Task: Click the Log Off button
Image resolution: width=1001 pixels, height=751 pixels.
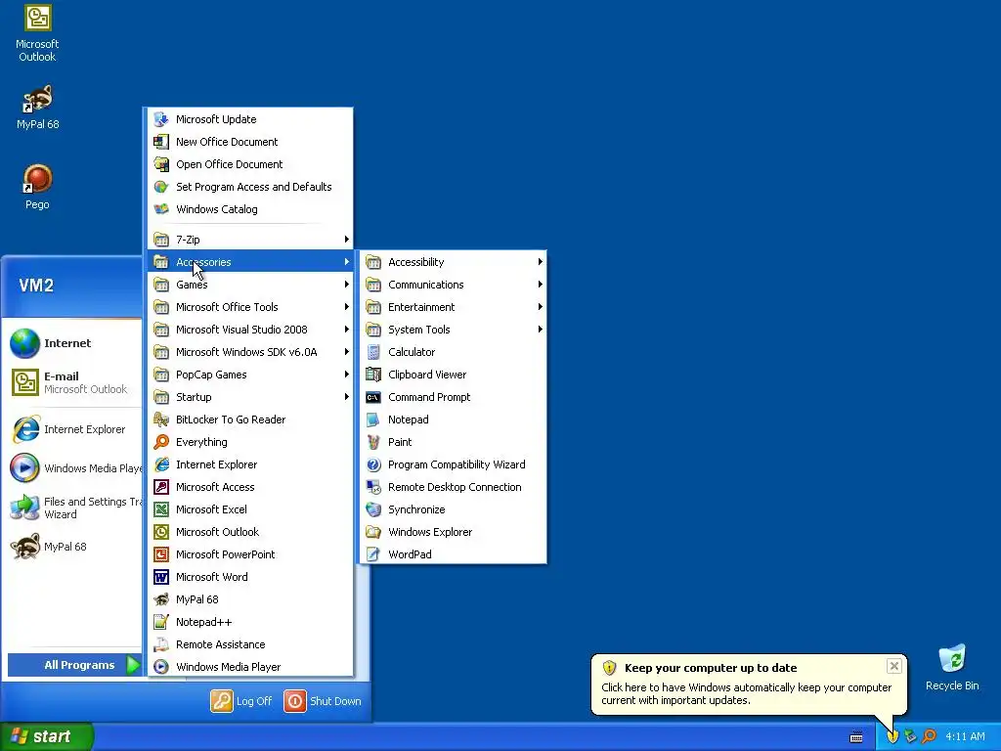Action: [241, 701]
